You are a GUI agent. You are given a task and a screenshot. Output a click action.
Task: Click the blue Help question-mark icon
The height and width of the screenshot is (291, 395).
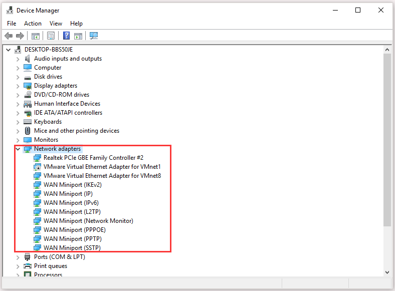point(66,36)
